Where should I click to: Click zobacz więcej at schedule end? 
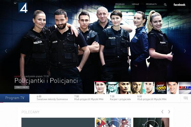point(186,98)
